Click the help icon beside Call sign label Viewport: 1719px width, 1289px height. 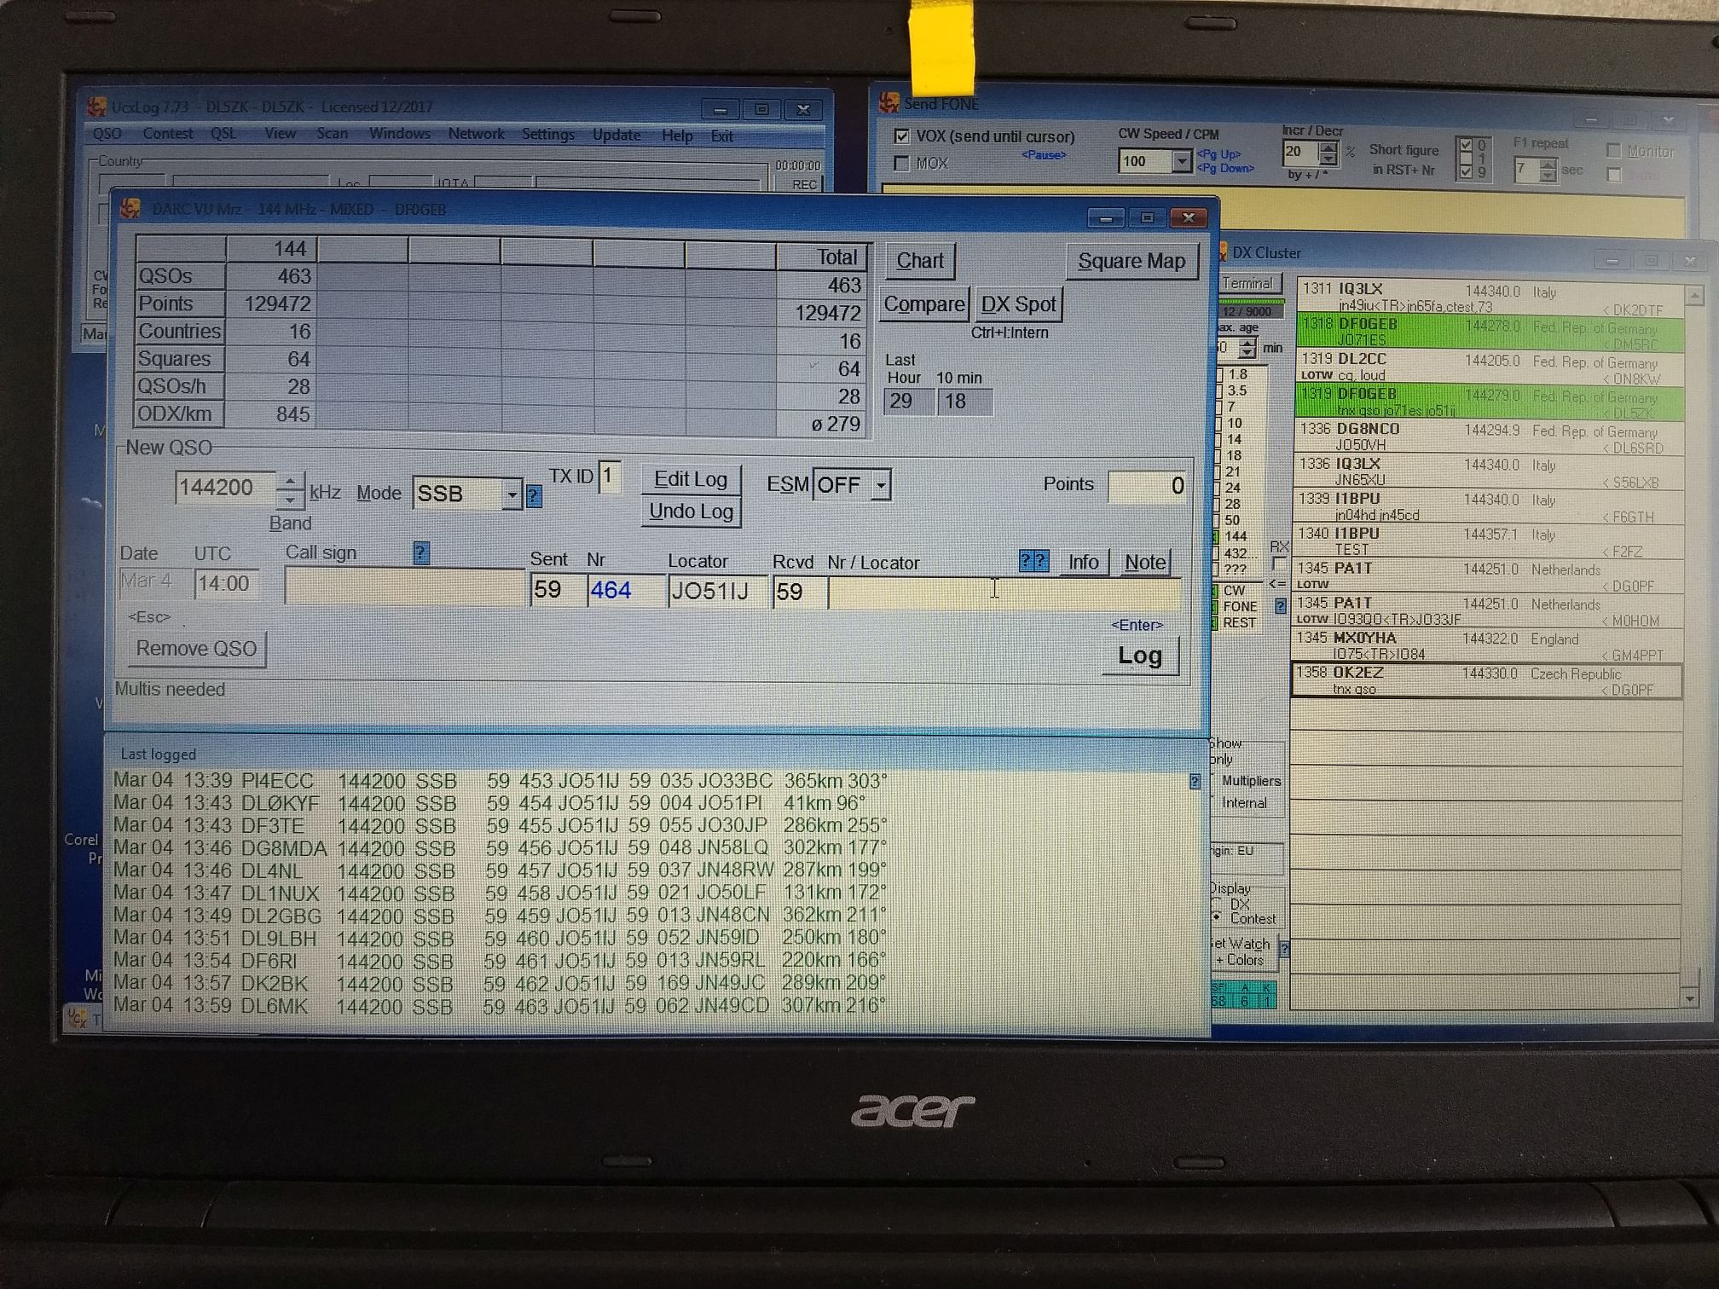(x=420, y=552)
